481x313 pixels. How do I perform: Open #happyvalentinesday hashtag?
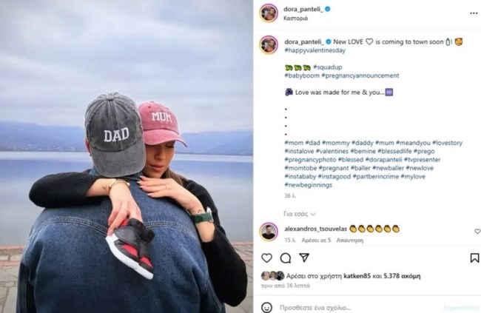(x=314, y=50)
